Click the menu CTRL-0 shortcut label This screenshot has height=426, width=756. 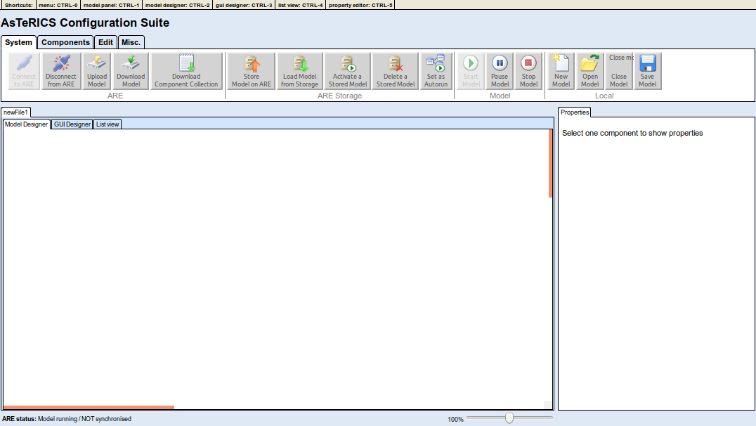58,5
